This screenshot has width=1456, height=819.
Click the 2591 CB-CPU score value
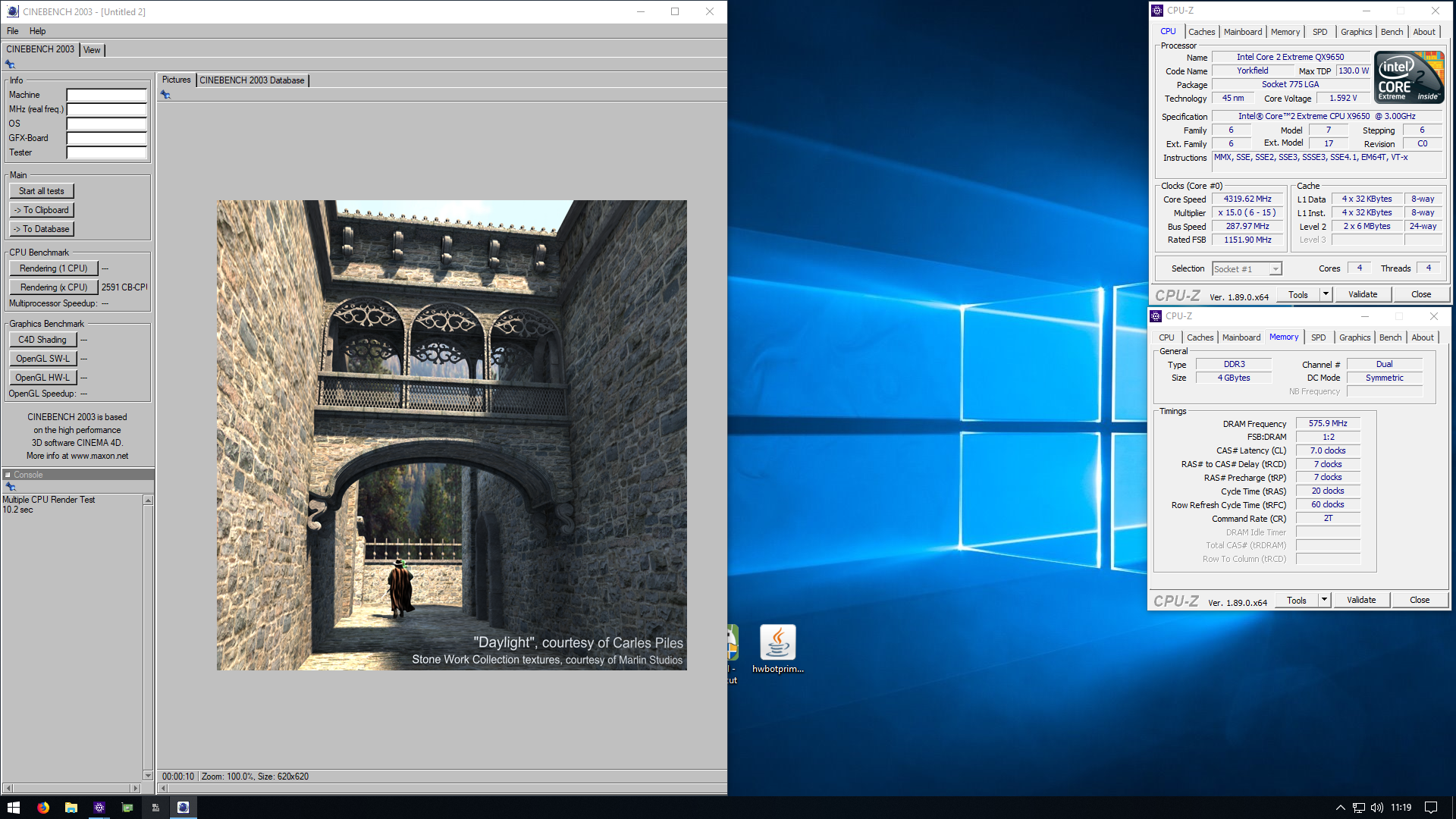point(124,287)
